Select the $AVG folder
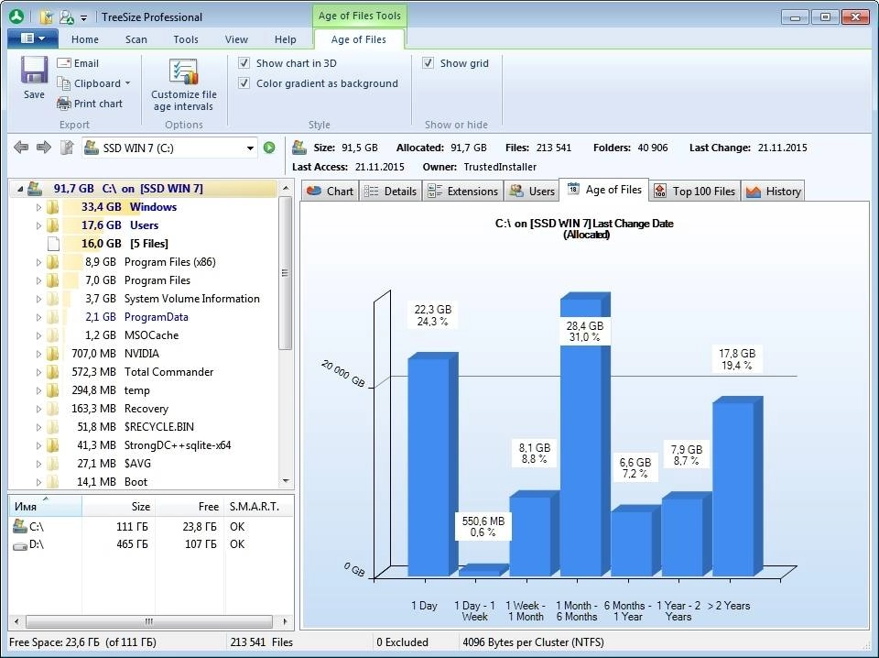This screenshot has width=879, height=658. (137, 464)
